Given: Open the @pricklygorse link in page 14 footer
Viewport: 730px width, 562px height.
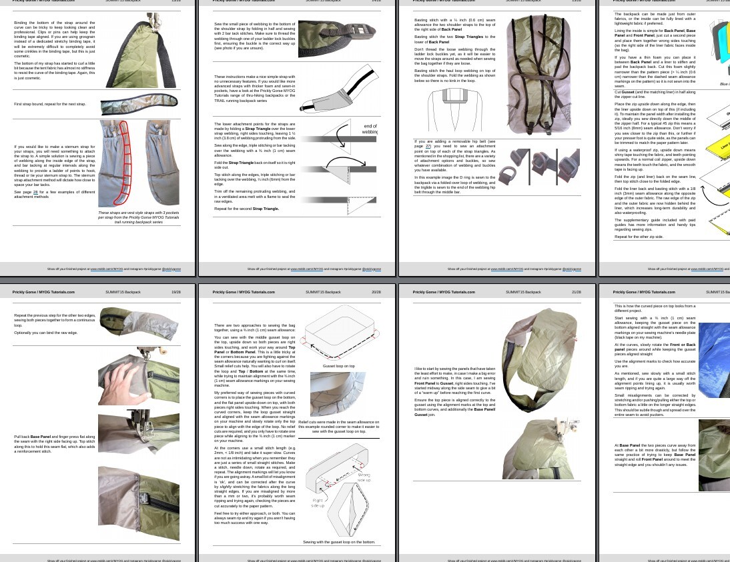Looking at the screenshot, I should [371, 269].
